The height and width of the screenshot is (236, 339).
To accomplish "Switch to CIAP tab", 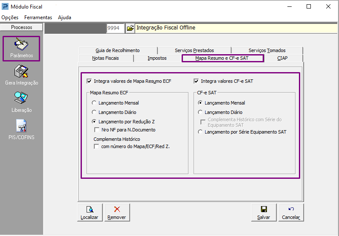I will click(283, 58).
